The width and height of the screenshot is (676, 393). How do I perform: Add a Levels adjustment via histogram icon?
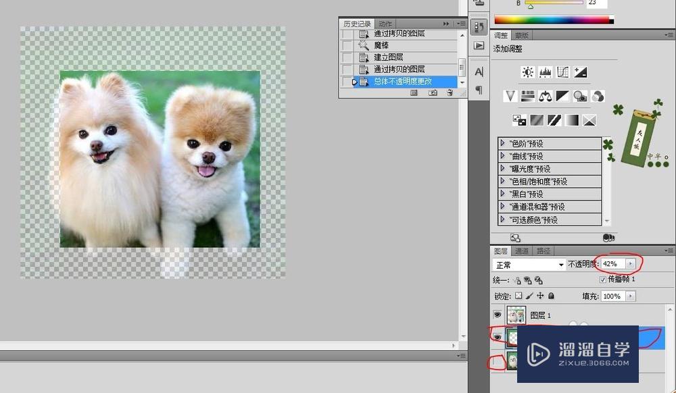point(546,72)
